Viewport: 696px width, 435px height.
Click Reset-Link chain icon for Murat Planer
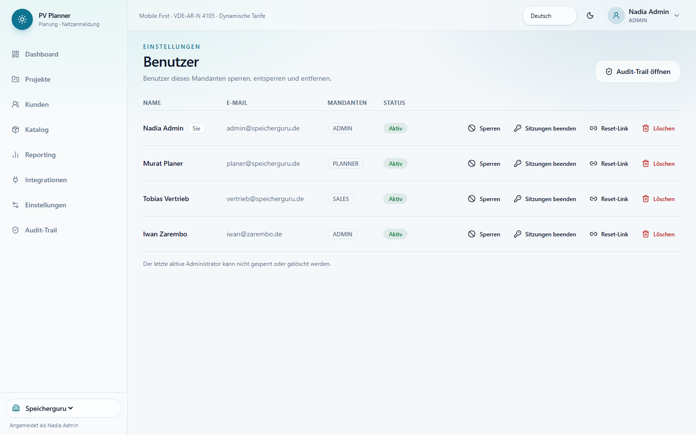(594, 163)
